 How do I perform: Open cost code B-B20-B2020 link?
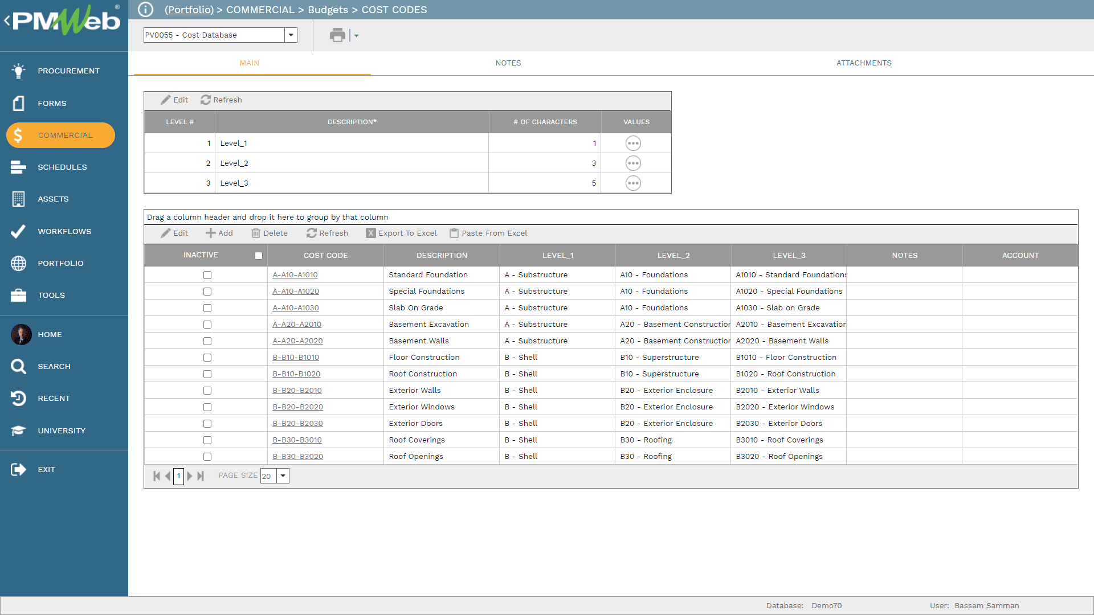(297, 407)
